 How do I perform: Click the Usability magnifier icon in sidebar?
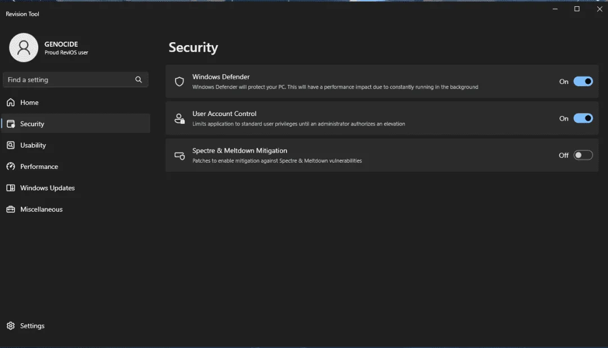11,145
